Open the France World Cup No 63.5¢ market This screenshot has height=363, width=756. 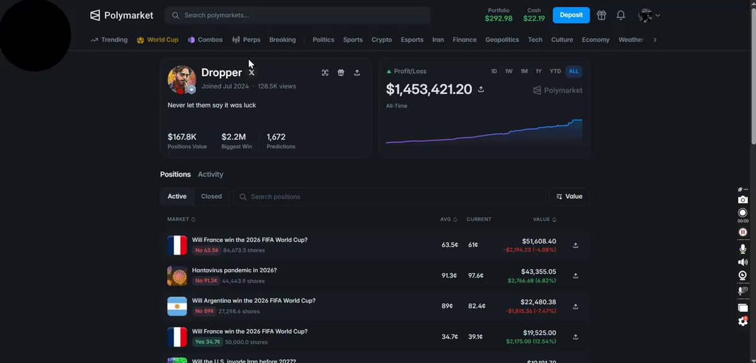pos(249,240)
